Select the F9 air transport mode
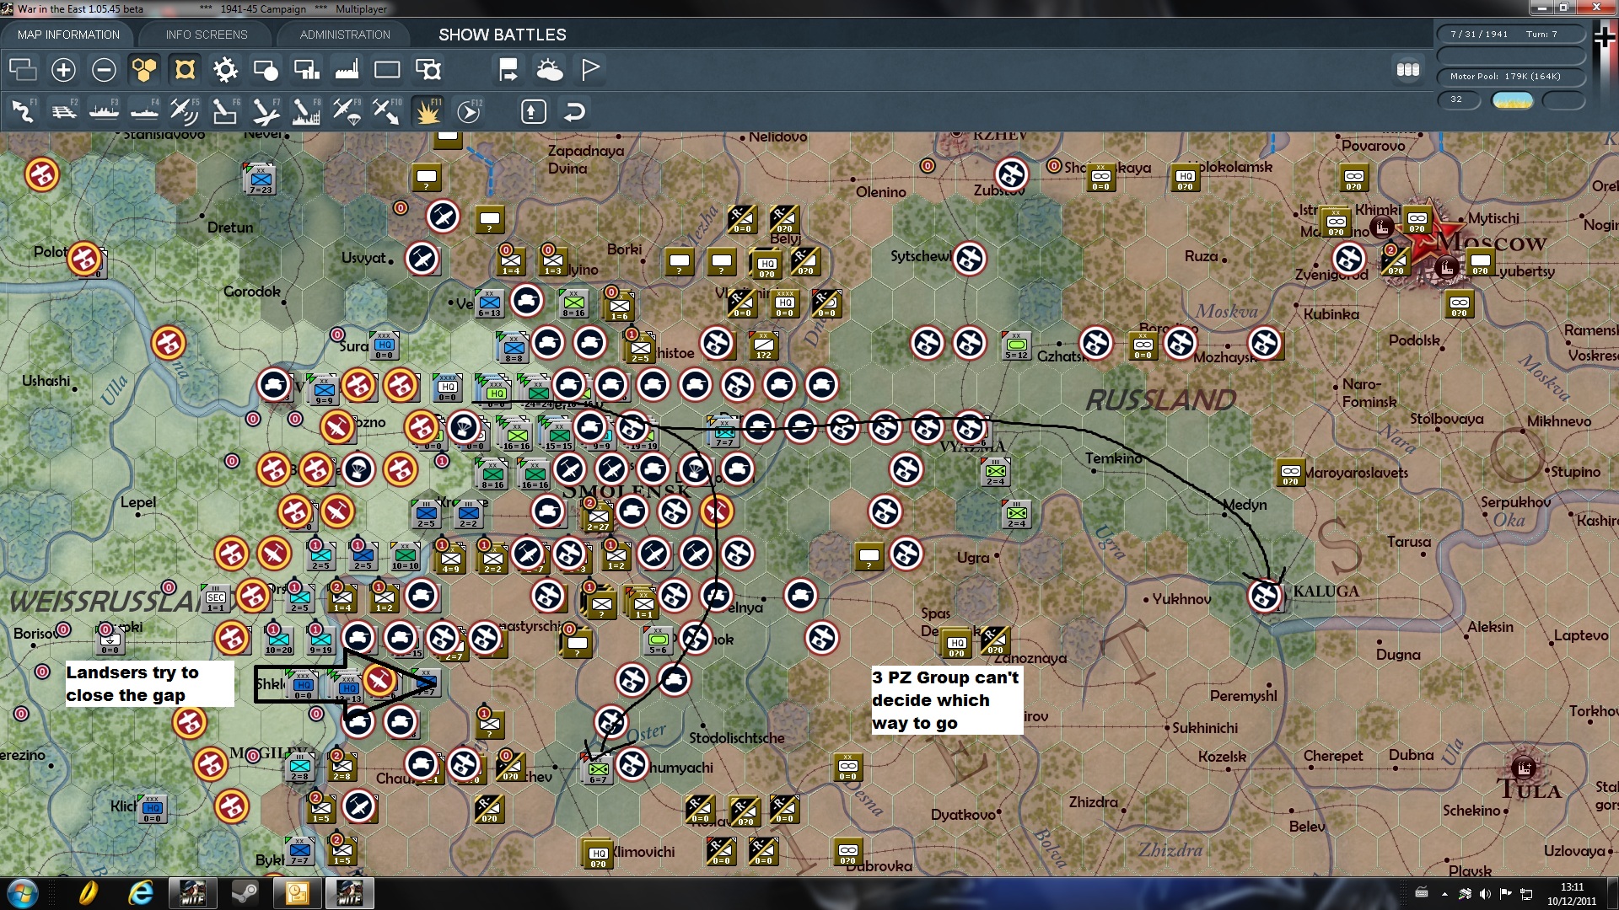The image size is (1619, 910). (x=347, y=111)
